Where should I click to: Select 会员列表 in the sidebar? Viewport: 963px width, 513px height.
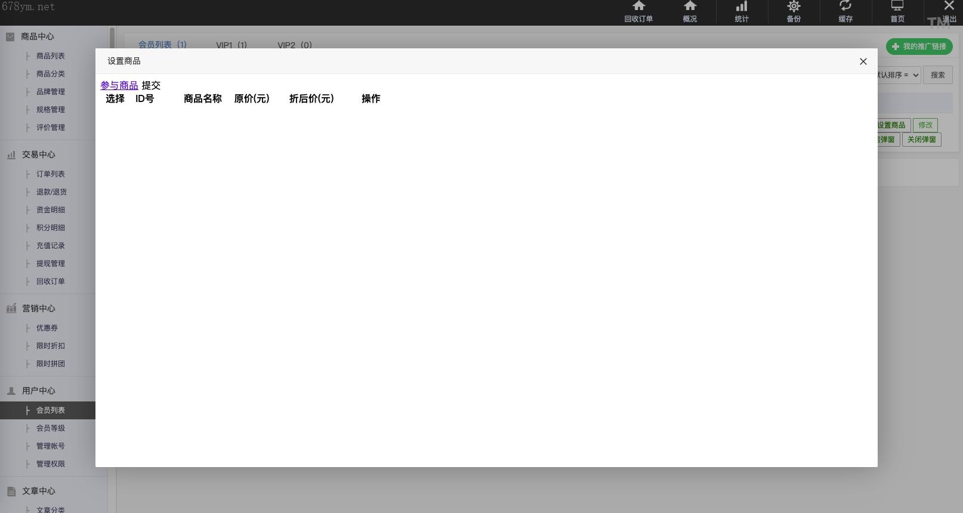pos(51,410)
